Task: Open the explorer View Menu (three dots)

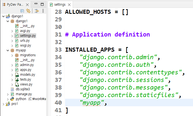Action: (x=43, y=11)
